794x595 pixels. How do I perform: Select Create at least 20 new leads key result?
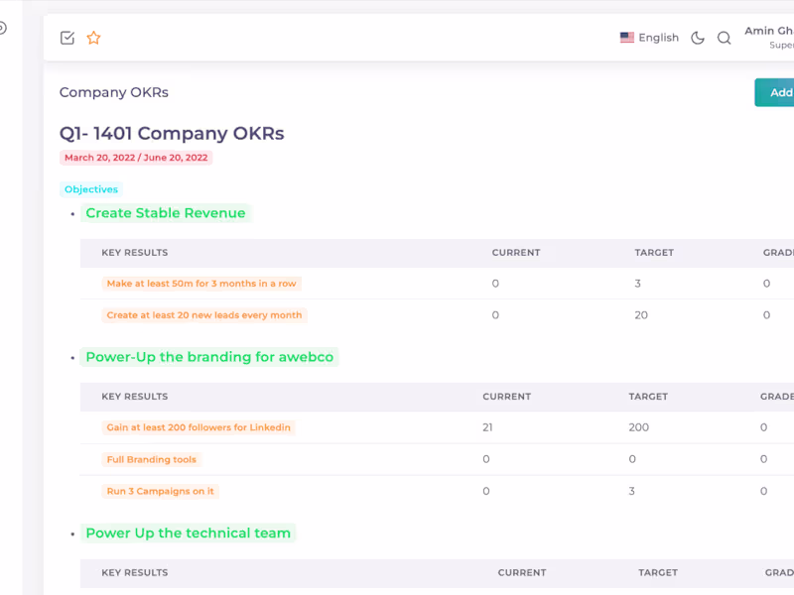click(x=204, y=315)
